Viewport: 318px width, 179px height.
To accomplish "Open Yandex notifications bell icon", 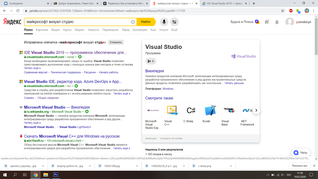I will pos(277,22).
